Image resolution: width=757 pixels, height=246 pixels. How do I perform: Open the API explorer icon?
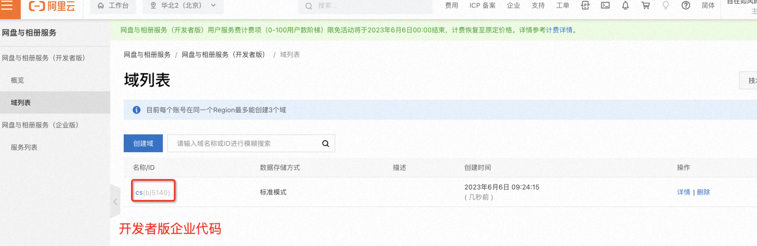(x=585, y=6)
